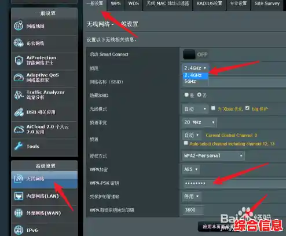The width and height of the screenshot is (286, 236).
Task: Select 否 for 隐藏SSID
Action: pos(199,95)
